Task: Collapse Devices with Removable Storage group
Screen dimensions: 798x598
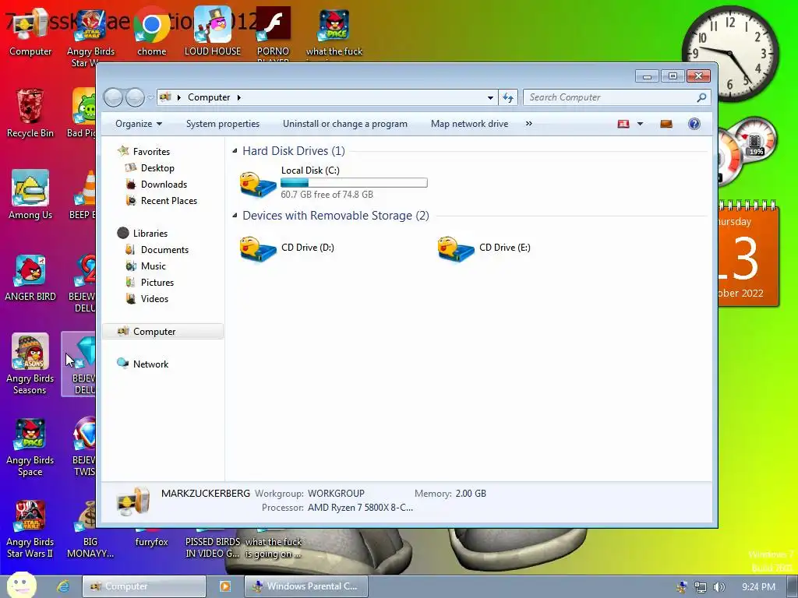Action: tap(235, 216)
